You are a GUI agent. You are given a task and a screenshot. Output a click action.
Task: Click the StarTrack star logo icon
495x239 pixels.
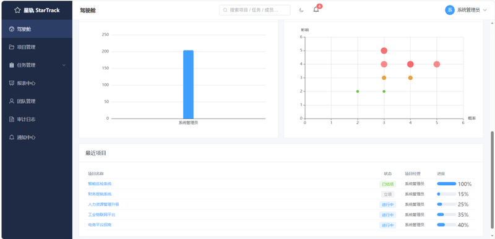17,10
